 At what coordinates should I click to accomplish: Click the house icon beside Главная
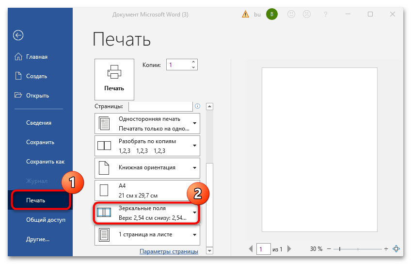[18, 56]
